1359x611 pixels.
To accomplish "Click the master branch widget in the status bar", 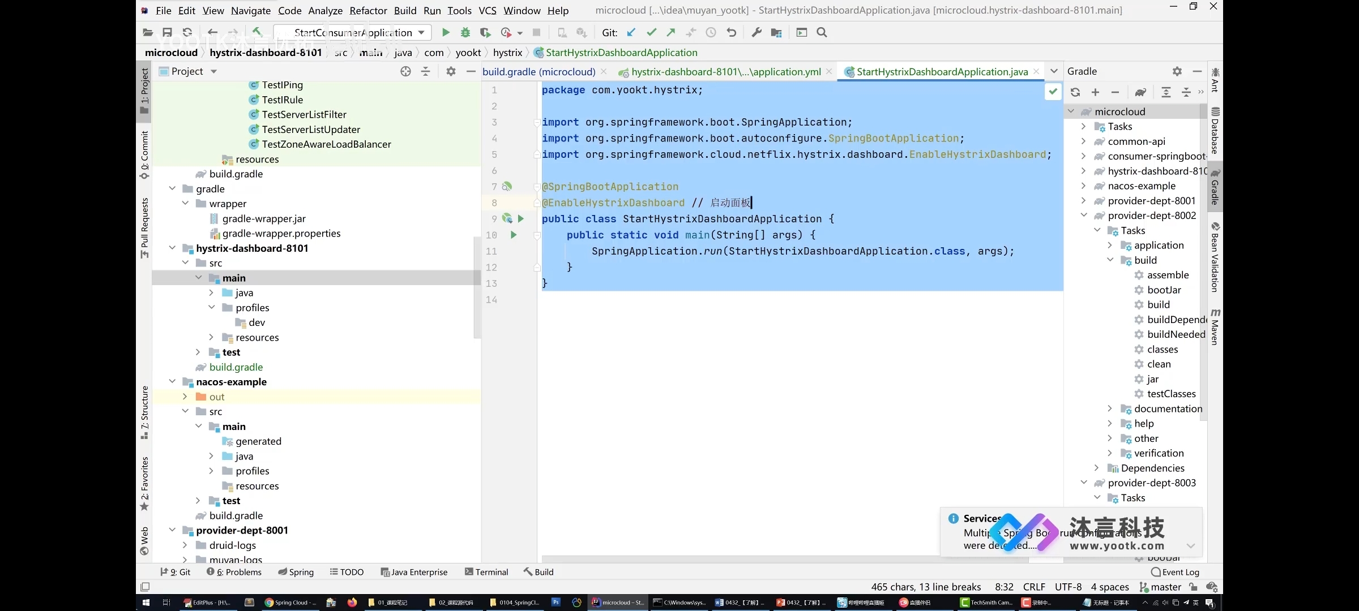I will 1160,587.
